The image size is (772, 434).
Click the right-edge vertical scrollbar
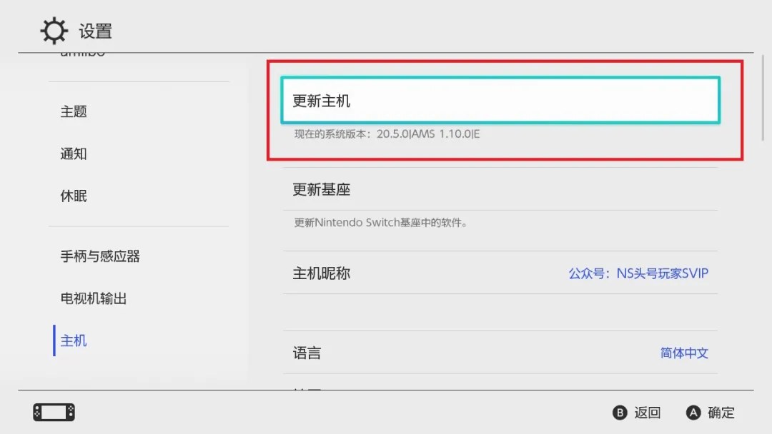(763, 97)
